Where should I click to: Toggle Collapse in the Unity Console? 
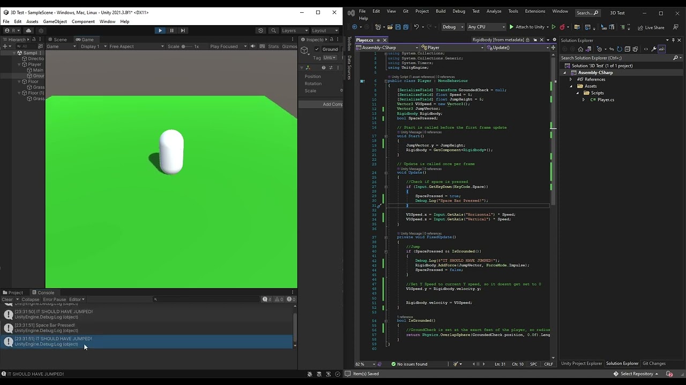tap(30, 299)
